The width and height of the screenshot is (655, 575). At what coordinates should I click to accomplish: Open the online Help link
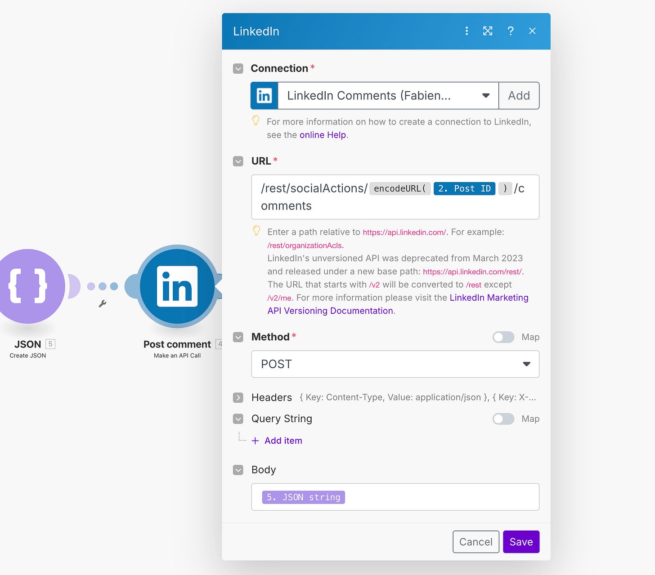(x=323, y=135)
